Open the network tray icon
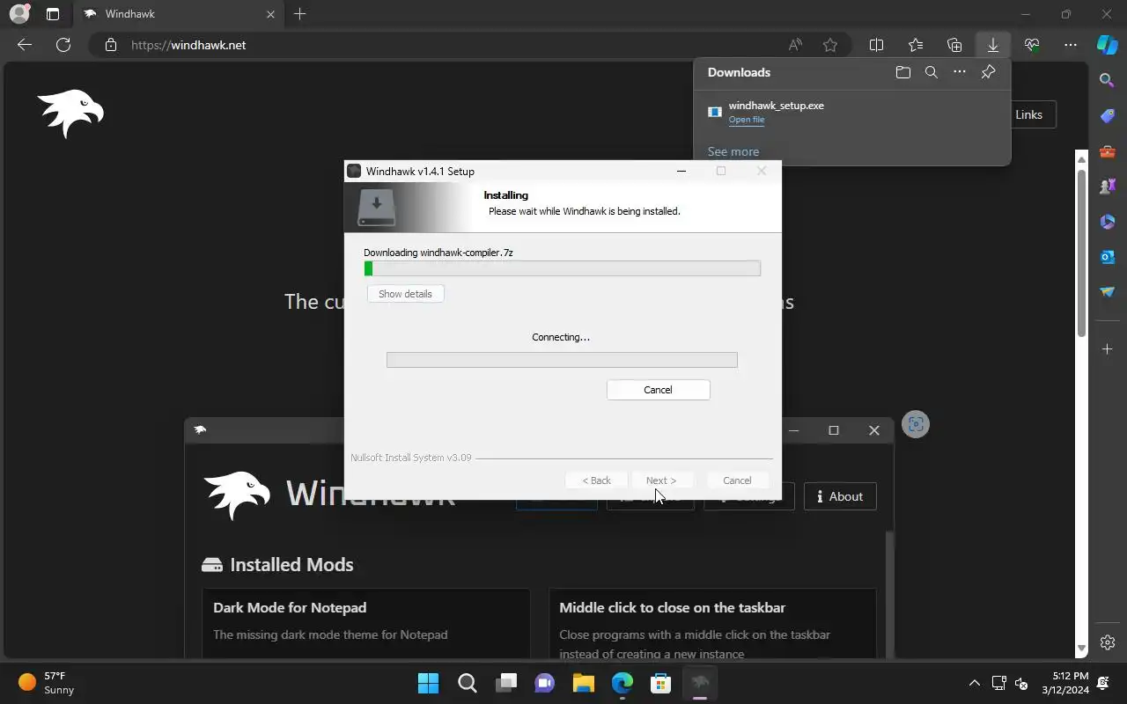 click(999, 683)
